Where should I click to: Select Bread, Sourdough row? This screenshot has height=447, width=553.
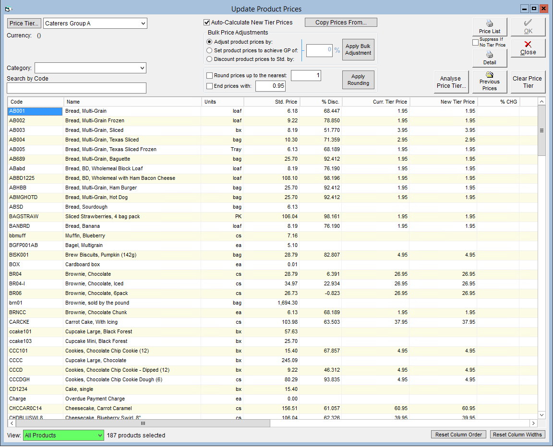(273, 207)
